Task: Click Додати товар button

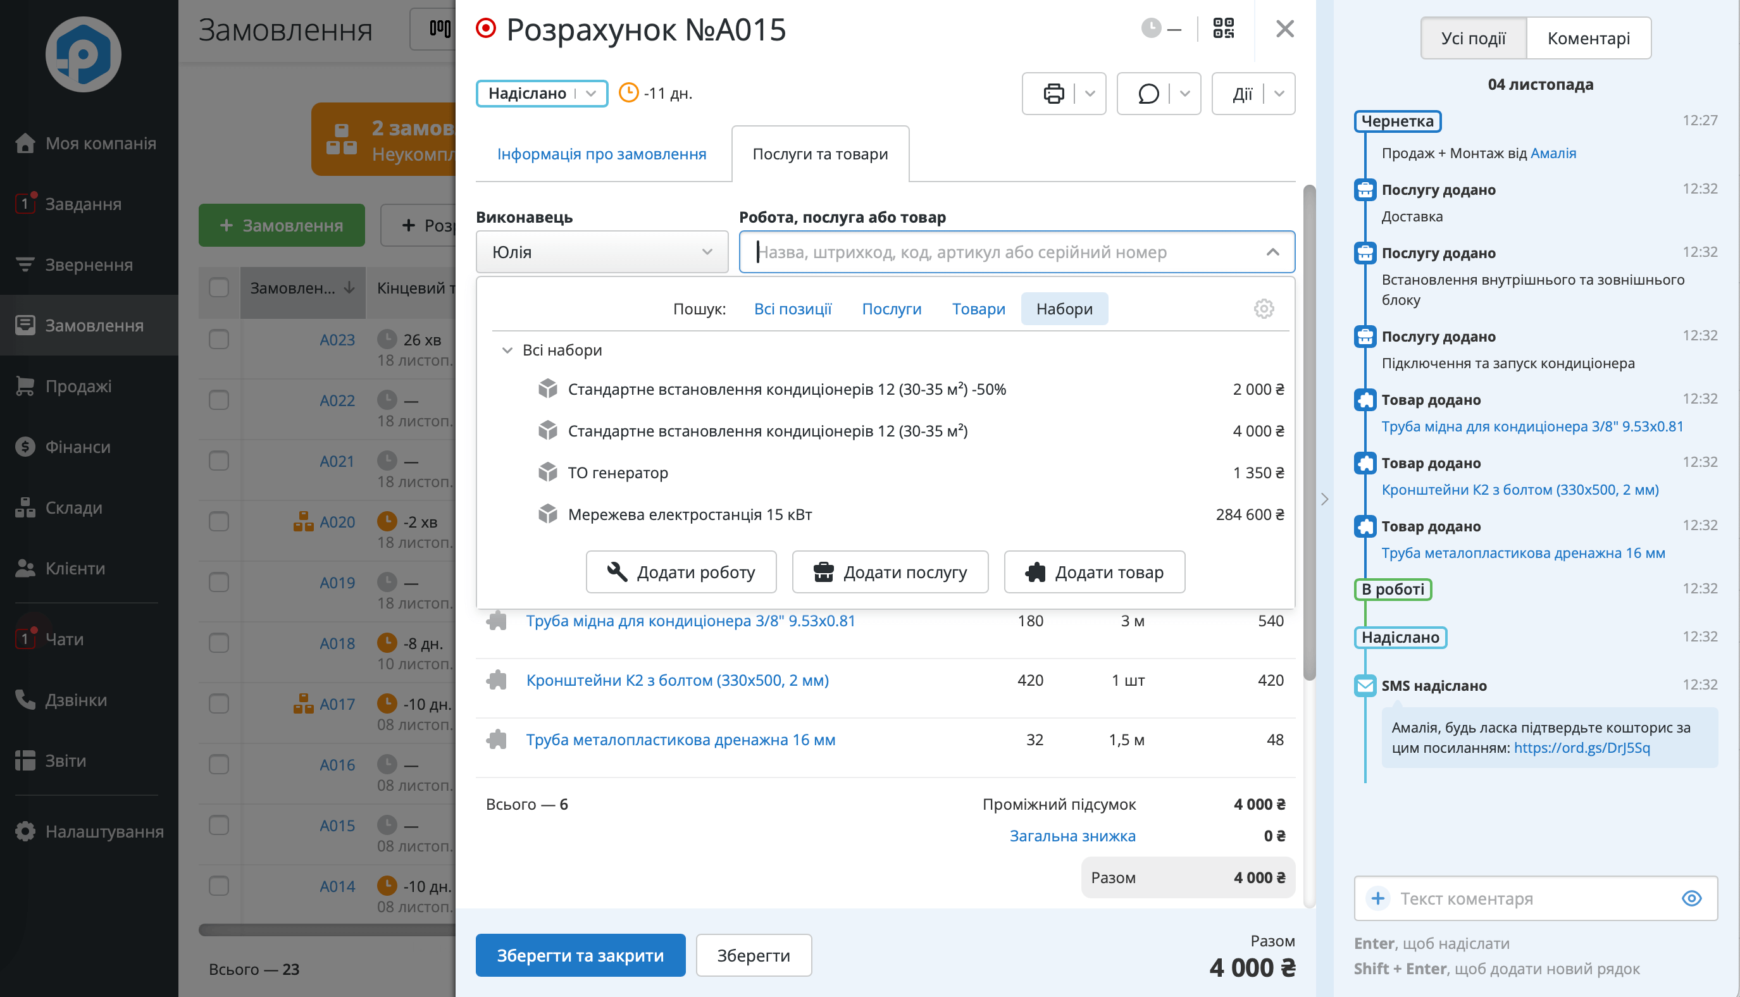Action: pos(1093,572)
